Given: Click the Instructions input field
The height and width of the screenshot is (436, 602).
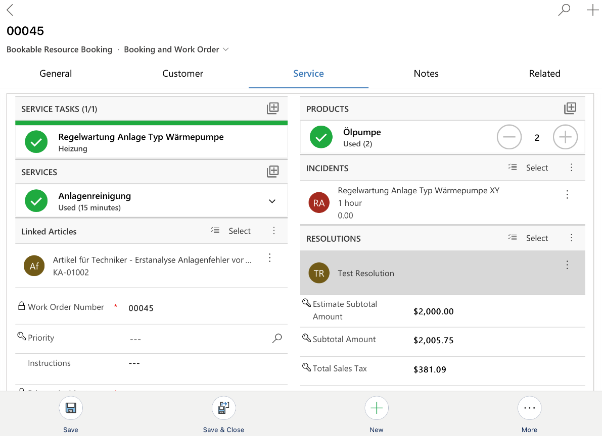Looking at the screenshot, I should (202, 364).
